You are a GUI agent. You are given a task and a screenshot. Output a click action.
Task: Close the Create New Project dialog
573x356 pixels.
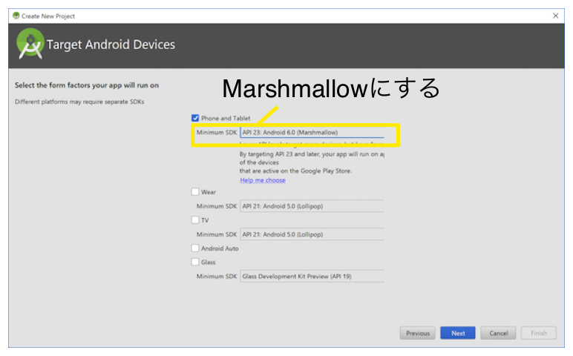(x=555, y=16)
